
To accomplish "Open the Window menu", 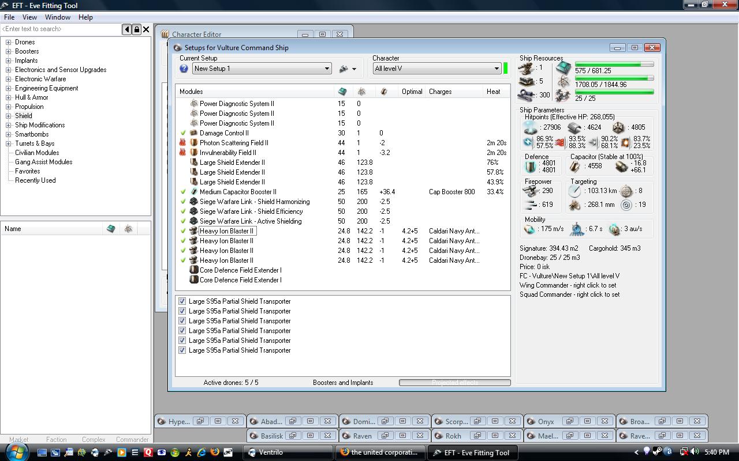I will click(x=58, y=17).
